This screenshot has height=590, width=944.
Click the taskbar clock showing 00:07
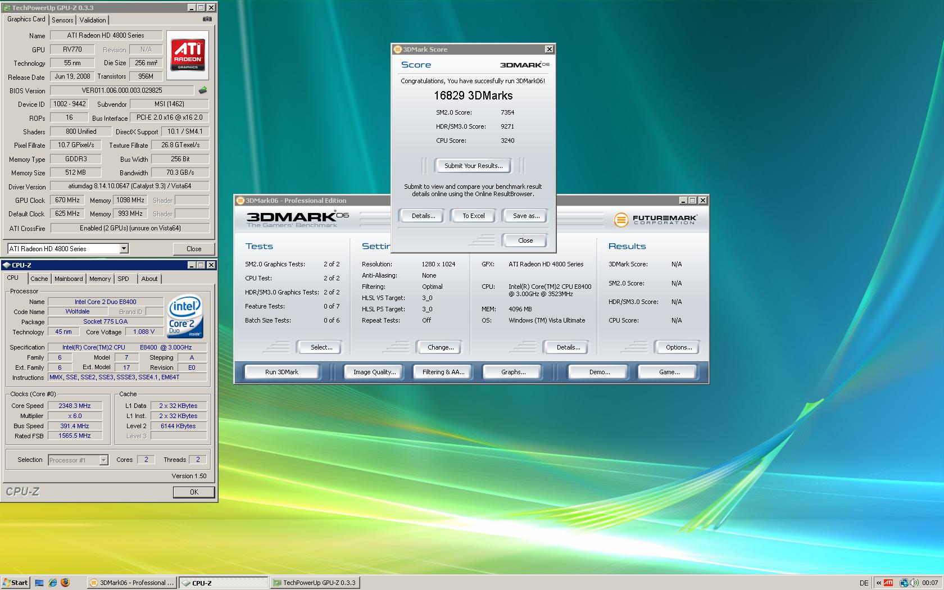(930, 583)
